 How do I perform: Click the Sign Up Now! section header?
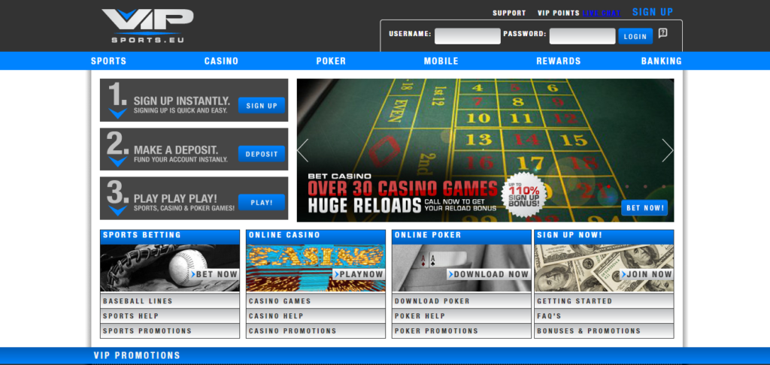[x=604, y=237]
